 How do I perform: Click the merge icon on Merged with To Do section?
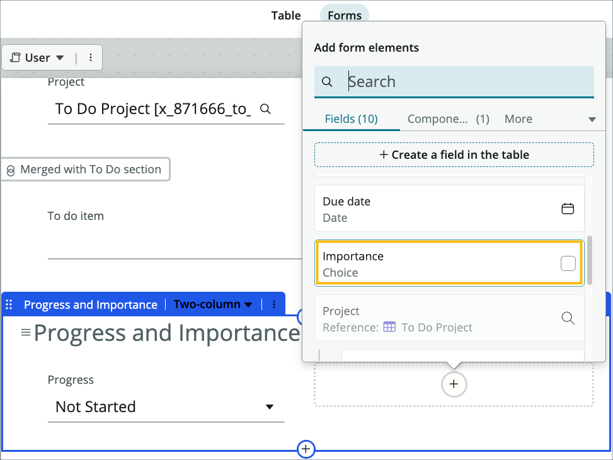pos(13,169)
